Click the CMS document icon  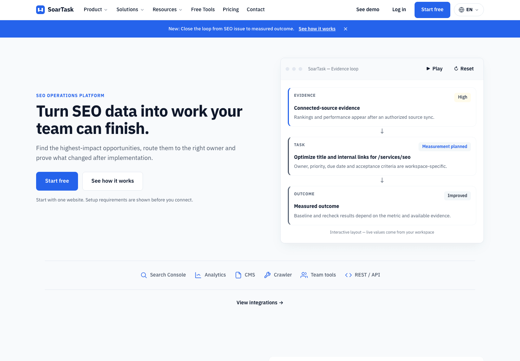coord(238,275)
